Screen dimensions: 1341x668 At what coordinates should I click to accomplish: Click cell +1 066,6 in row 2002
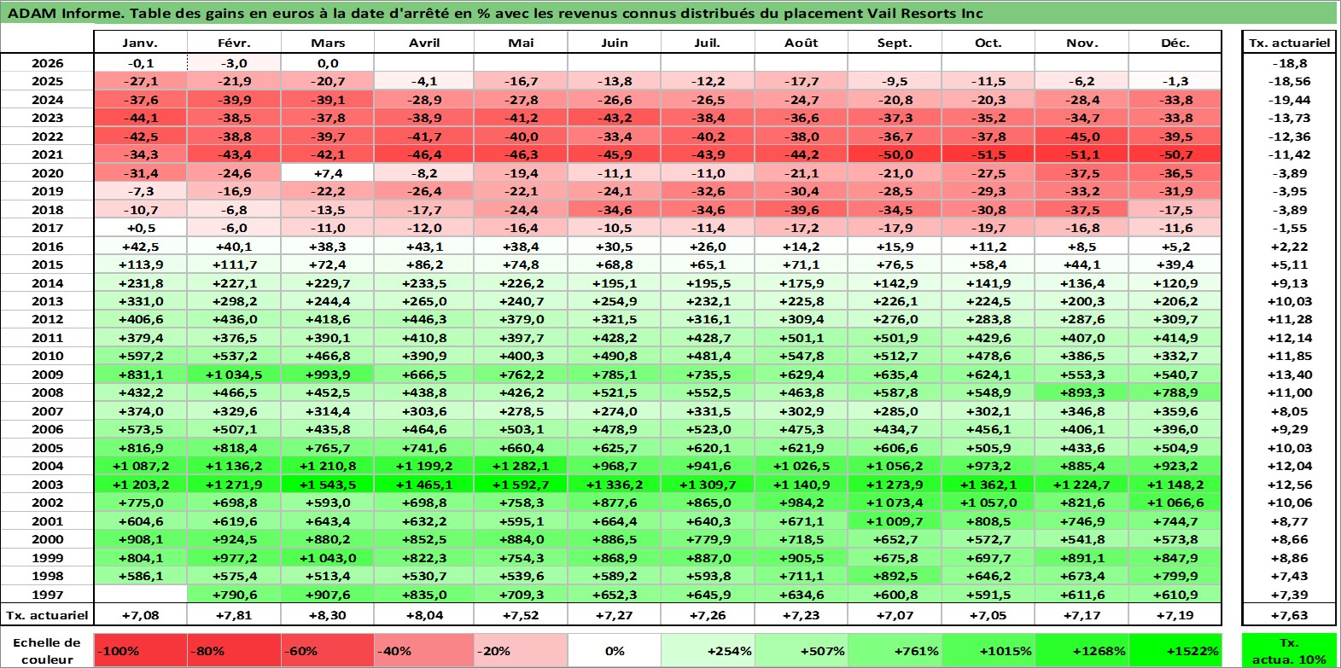point(1175,502)
